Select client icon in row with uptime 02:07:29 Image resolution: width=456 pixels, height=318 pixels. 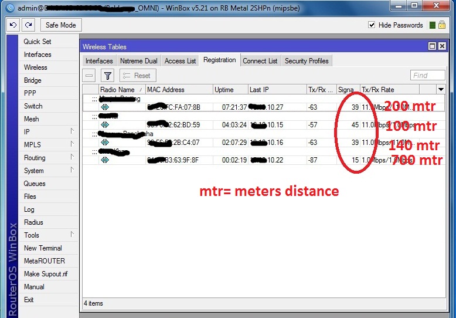click(x=105, y=143)
